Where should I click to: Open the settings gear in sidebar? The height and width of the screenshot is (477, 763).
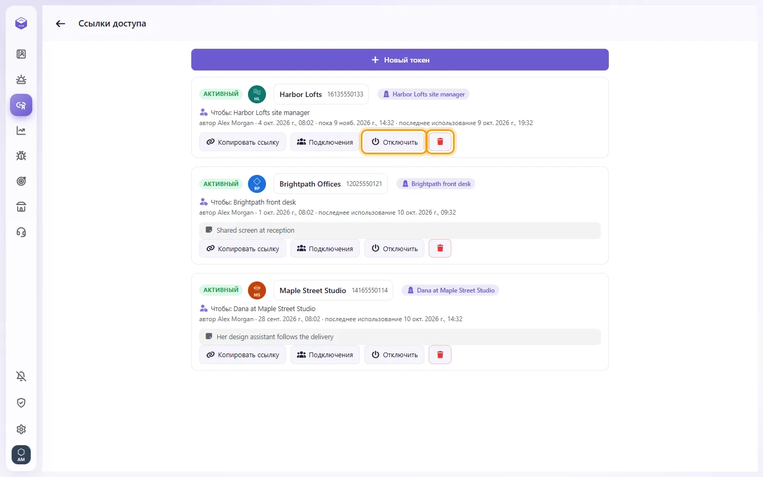(x=21, y=429)
